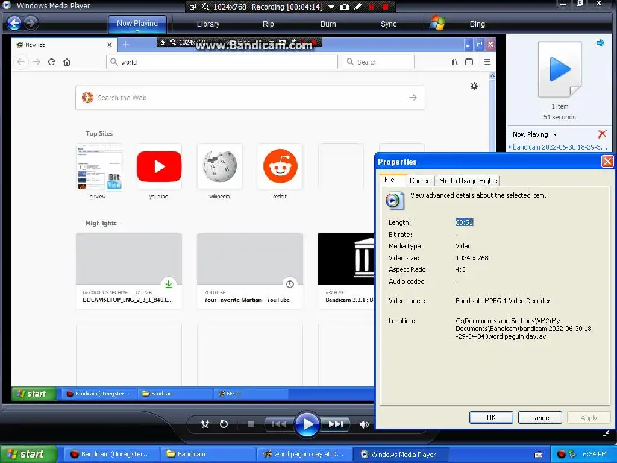Go back using the WMP back arrow

pyautogui.click(x=14, y=24)
